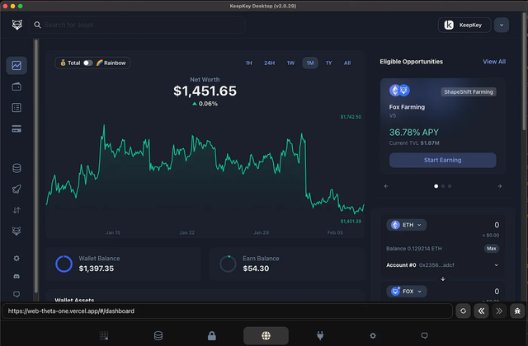The height and width of the screenshot is (346, 528).
Task: Open the Dashboard chart icon in sidebar
Action: pos(16,65)
